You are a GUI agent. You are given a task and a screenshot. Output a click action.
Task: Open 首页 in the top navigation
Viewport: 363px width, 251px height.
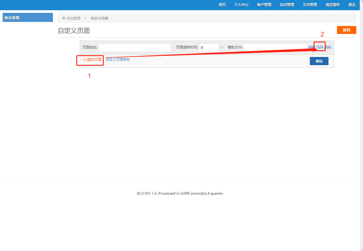coord(222,5)
